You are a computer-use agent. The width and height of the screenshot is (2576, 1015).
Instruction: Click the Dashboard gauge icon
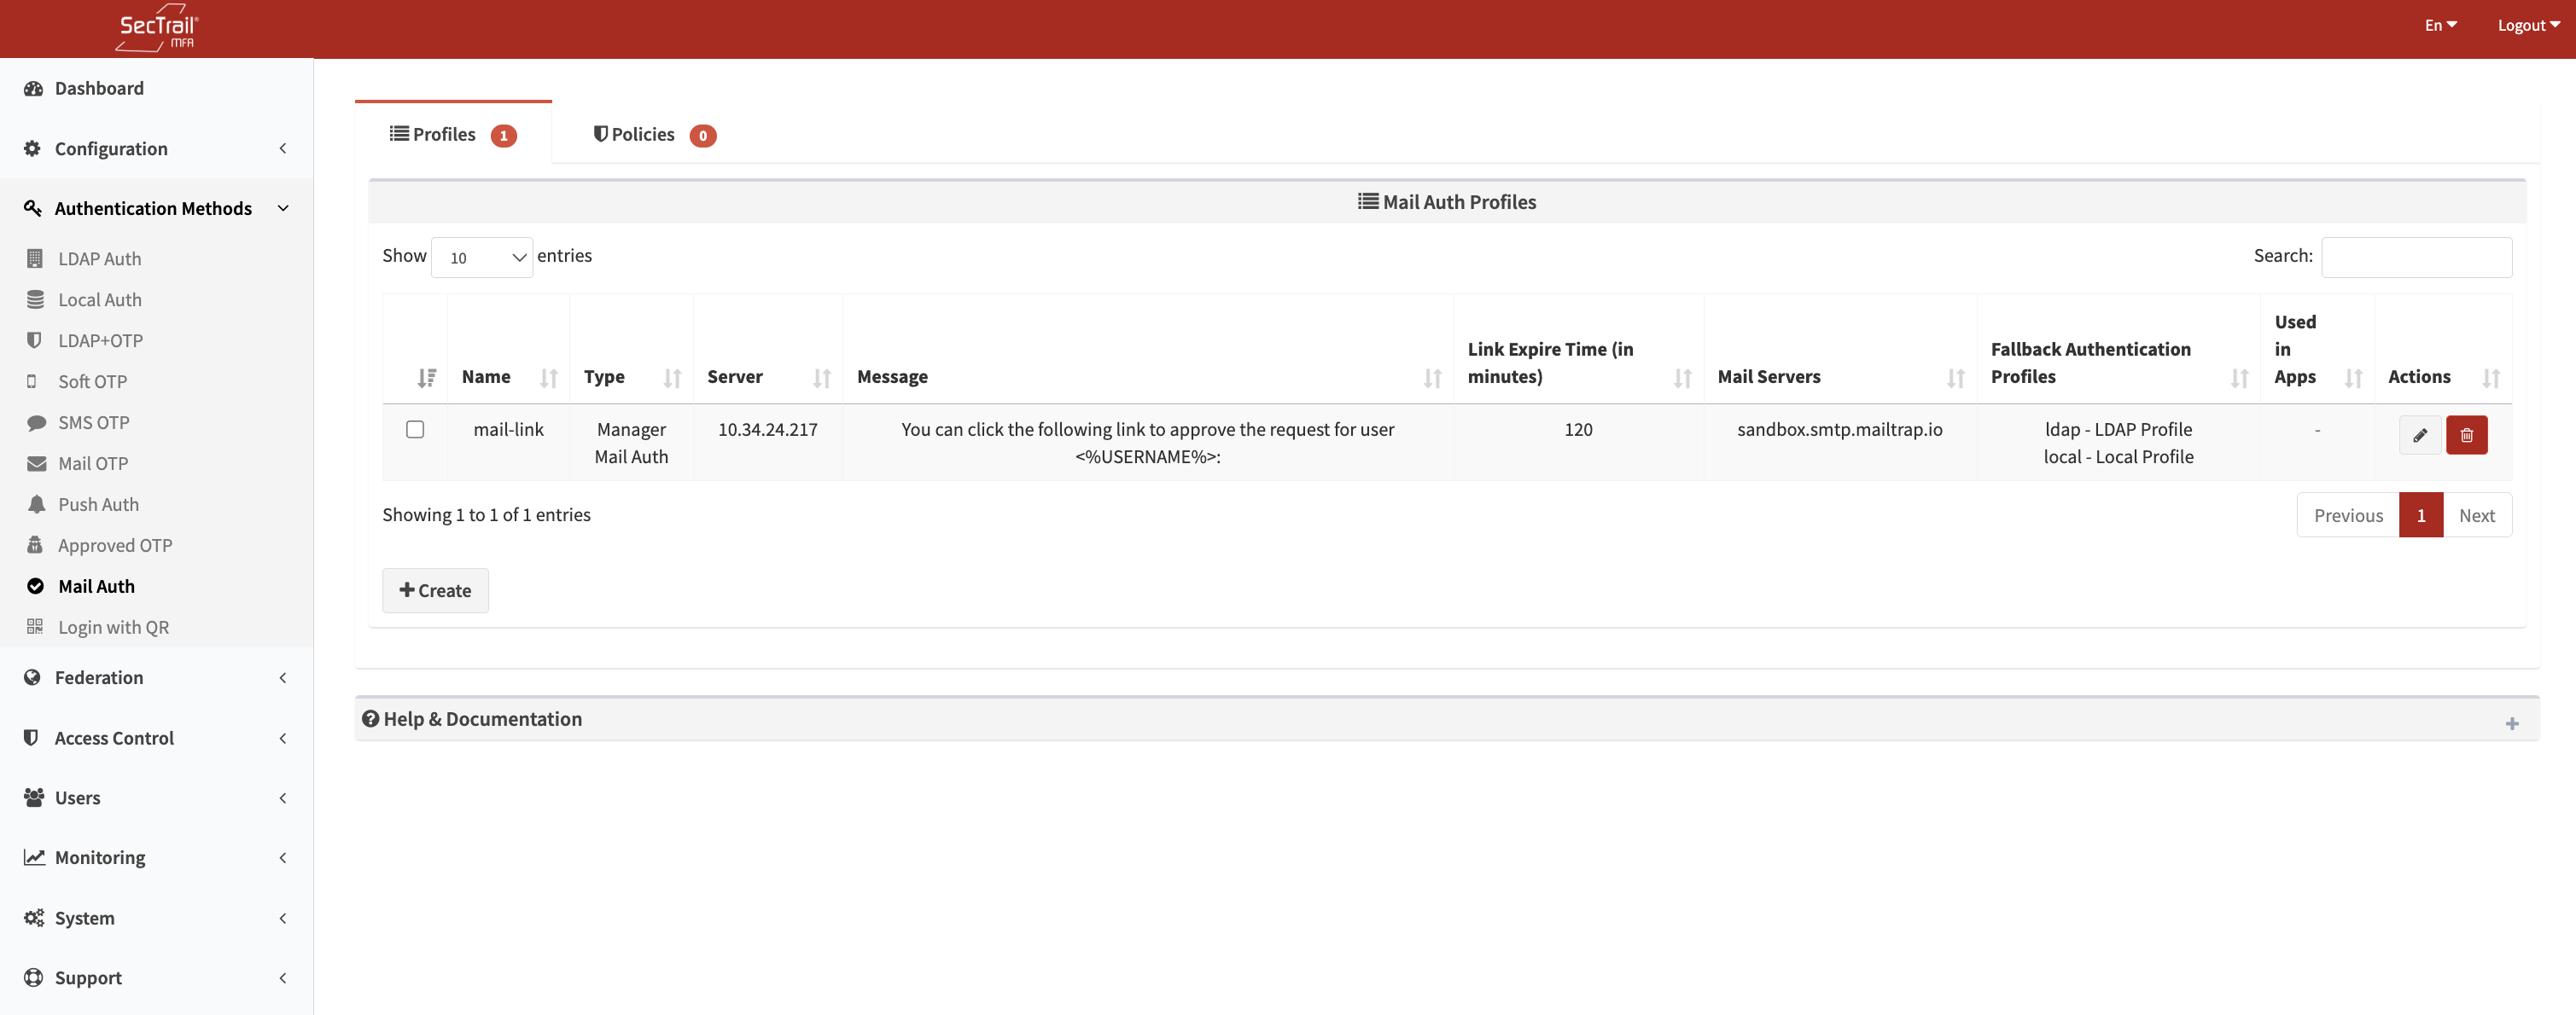pos(33,88)
